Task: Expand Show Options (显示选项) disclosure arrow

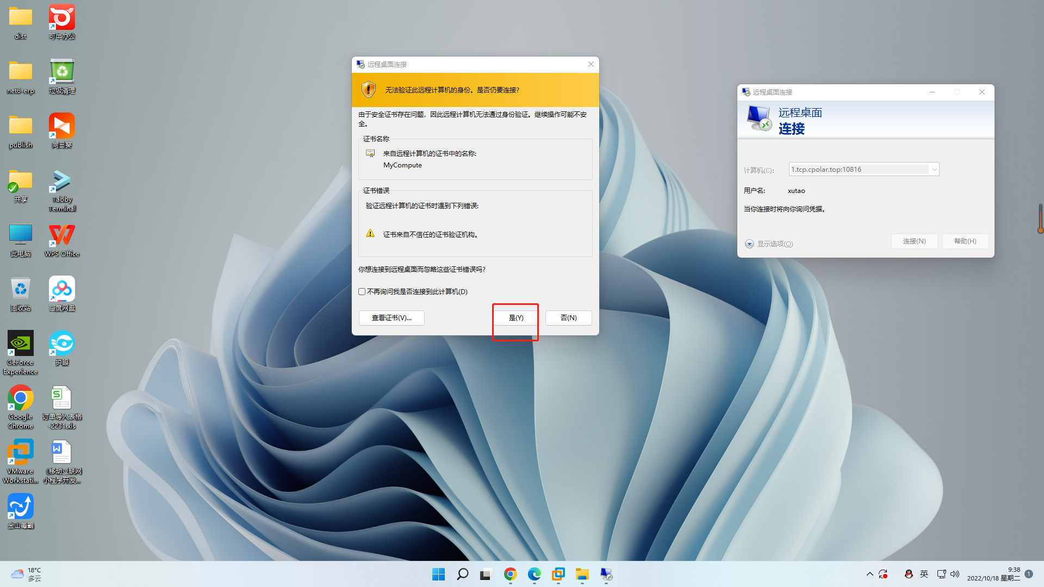Action: (x=749, y=244)
